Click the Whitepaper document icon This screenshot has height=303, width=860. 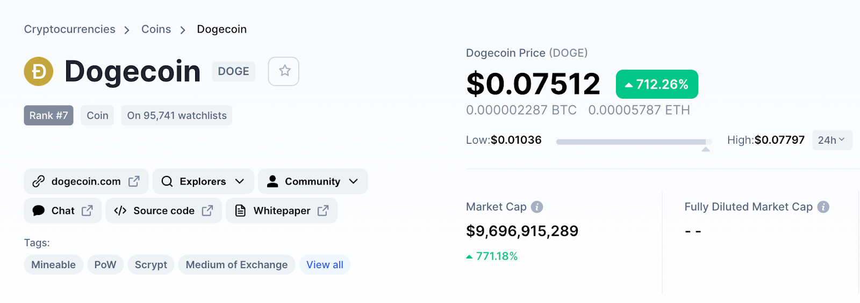(240, 211)
